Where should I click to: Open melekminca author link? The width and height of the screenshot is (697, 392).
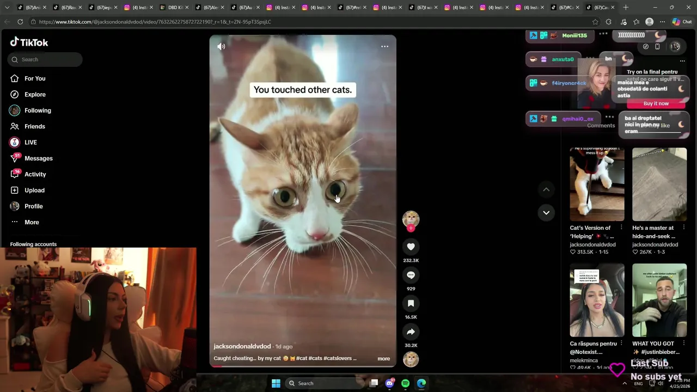pos(584,360)
